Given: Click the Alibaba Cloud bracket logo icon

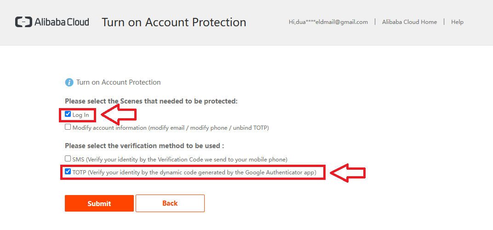Looking at the screenshot, I should 23,22.
